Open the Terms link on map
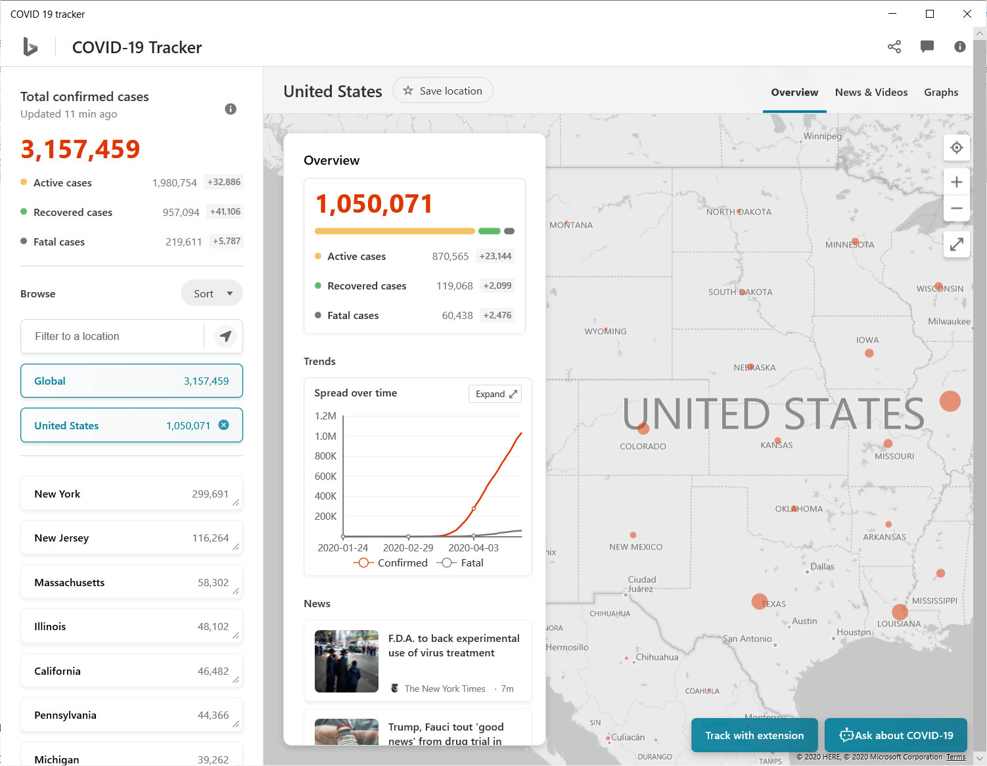The height and width of the screenshot is (766, 987). (x=956, y=757)
